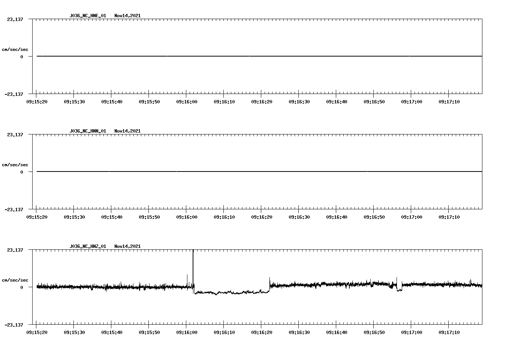
Task: Click the 09:17:10 time label under the HNE plot
Action: [449, 102]
